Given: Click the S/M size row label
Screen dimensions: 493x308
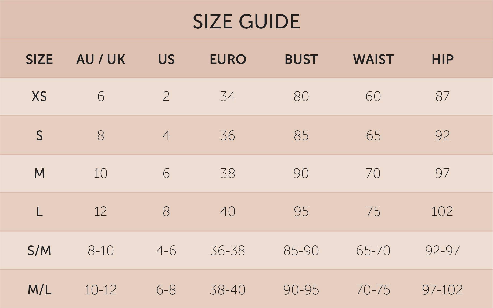Looking at the screenshot, I should click(x=39, y=251).
